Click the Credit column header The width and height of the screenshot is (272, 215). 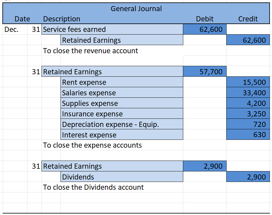pos(248,19)
